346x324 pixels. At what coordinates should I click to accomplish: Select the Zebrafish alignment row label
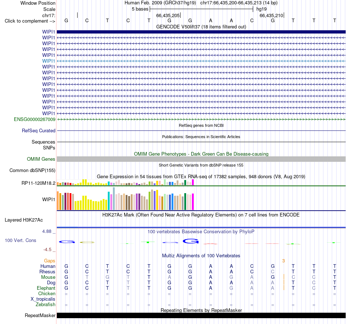click(46, 305)
